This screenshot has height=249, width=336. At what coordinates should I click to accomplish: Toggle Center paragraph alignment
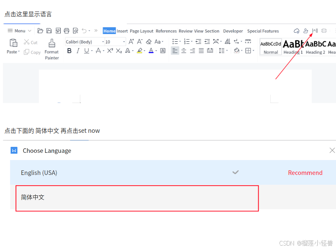pyautogui.click(x=184, y=51)
